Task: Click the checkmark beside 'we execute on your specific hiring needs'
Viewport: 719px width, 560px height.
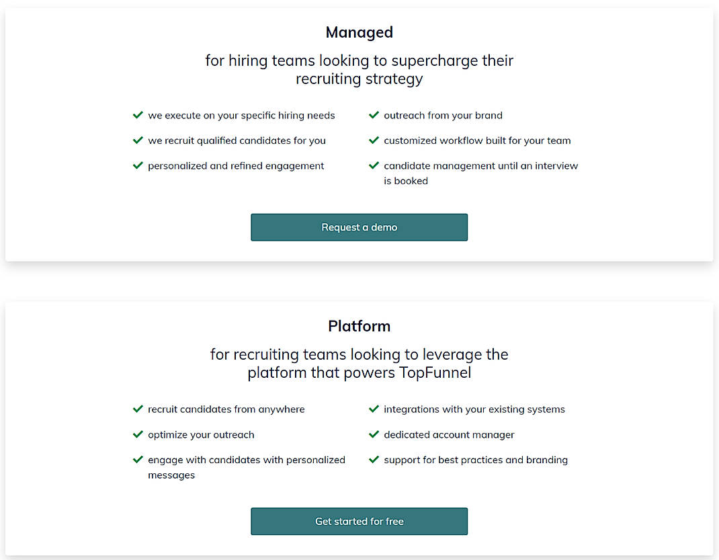Action: pos(138,115)
